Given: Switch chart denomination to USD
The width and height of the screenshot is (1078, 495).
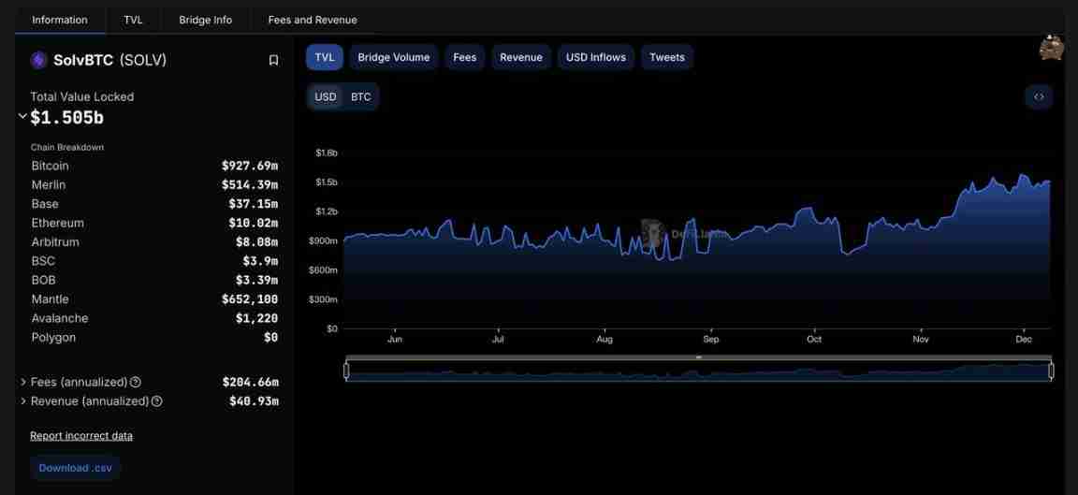Looking at the screenshot, I should [326, 96].
